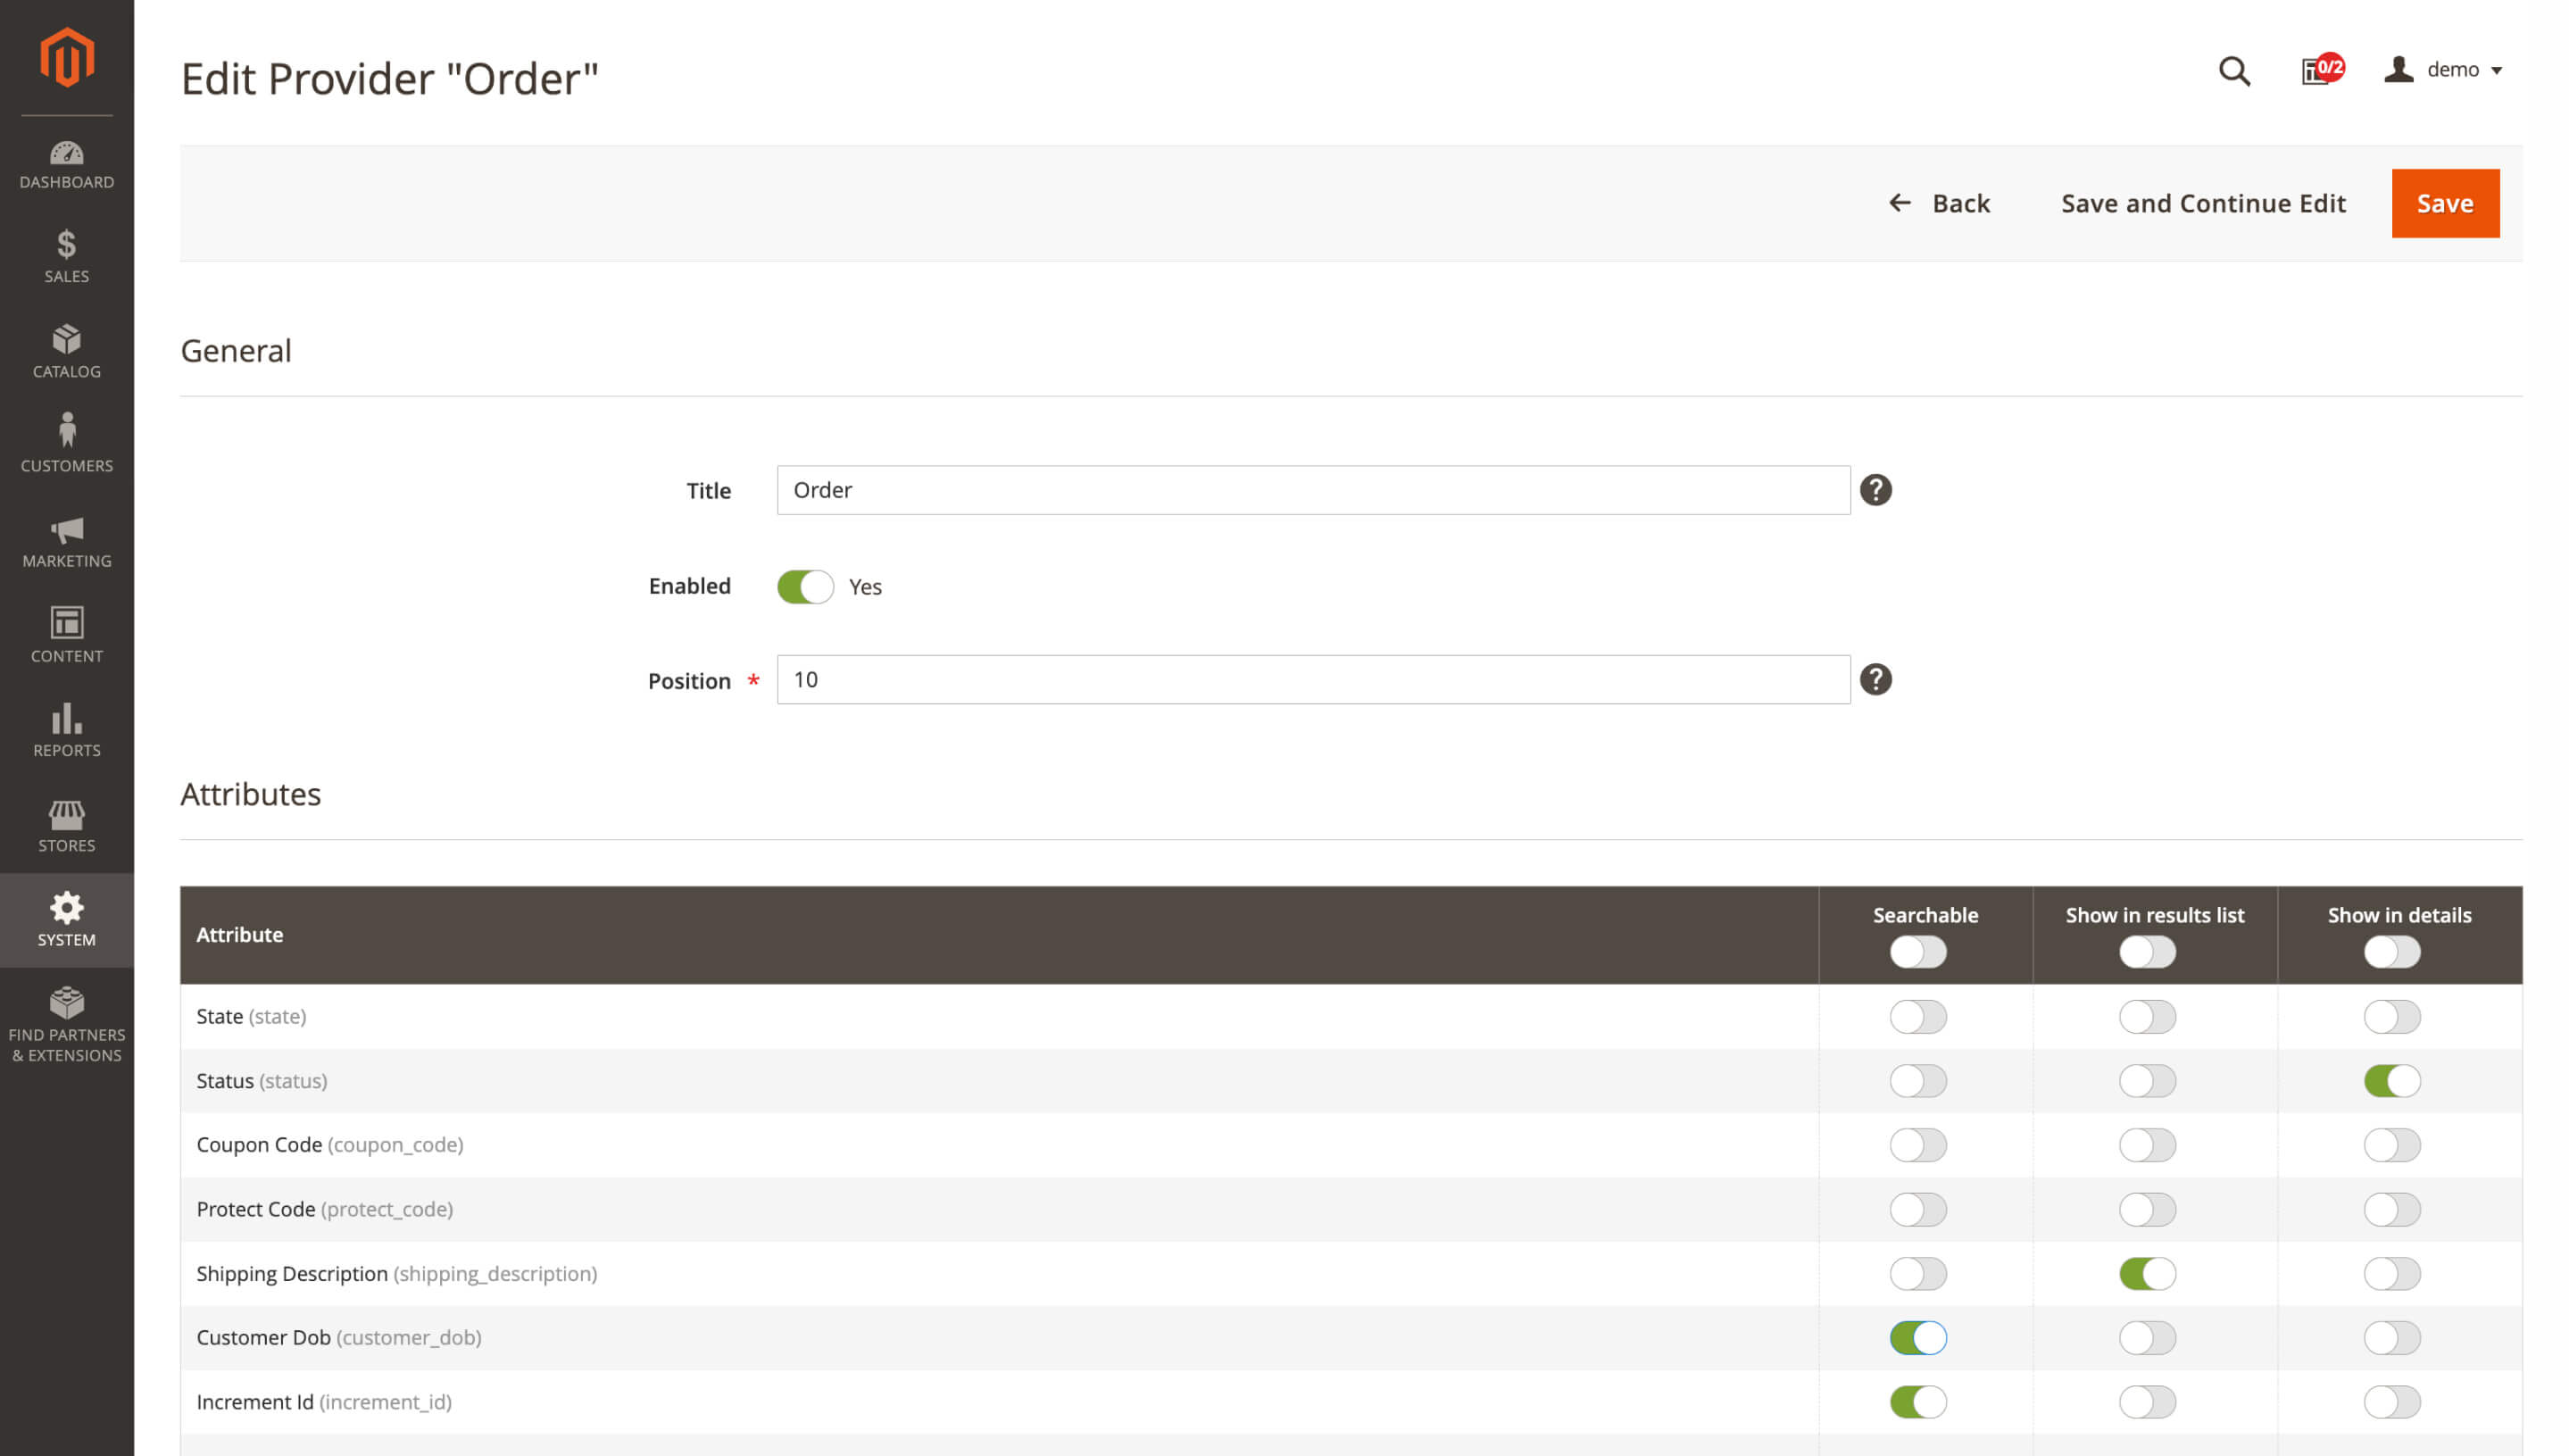Click the help icon next to Title
The width and height of the screenshot is (2569, 1456).
click(x=1875, y=490)
